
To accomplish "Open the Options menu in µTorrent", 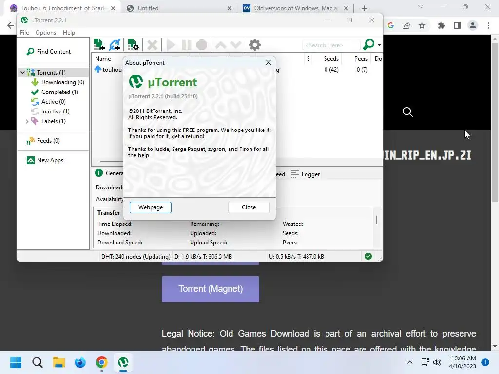I will pos(46,33).
